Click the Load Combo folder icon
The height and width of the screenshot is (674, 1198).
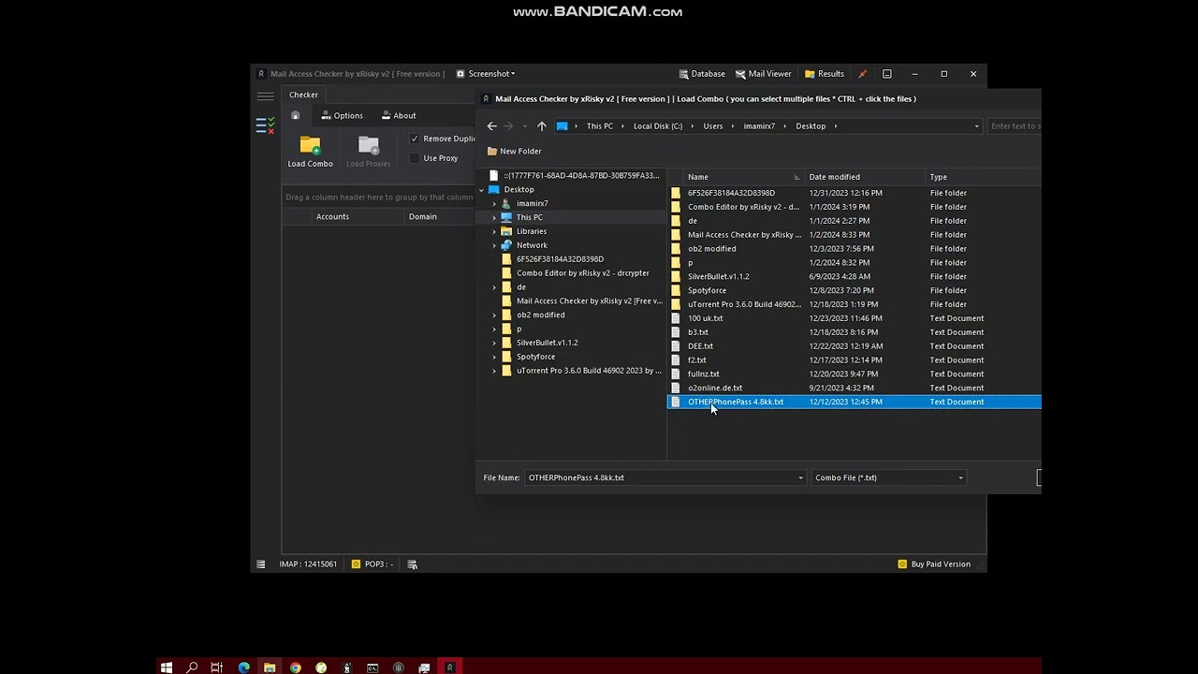click(310, 145)
